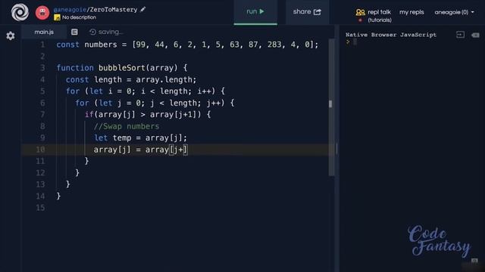Click the (tutorials) label under repl talk
The width and height of the screenshot is (485, 272).
[380, 20]
